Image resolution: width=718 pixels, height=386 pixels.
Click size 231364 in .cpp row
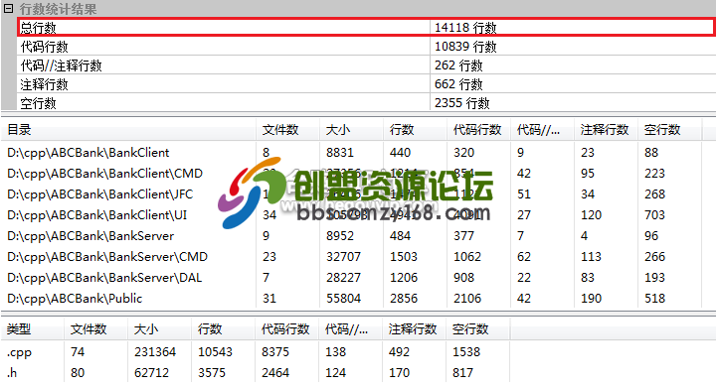(155, 352)
